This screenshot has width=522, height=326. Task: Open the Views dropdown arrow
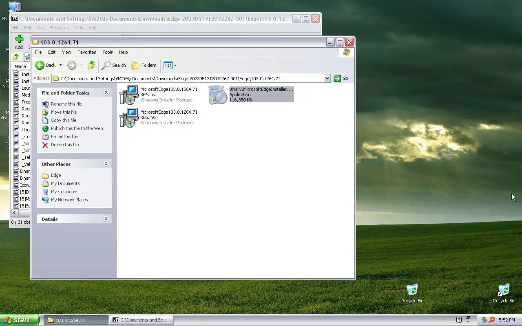click(x=175, y=65)
